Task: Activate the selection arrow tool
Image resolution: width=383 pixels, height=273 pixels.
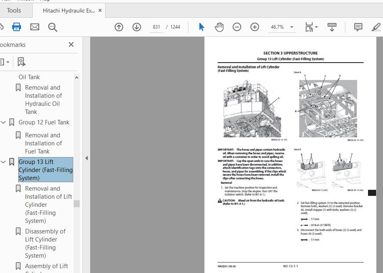Action: [201, 27]
